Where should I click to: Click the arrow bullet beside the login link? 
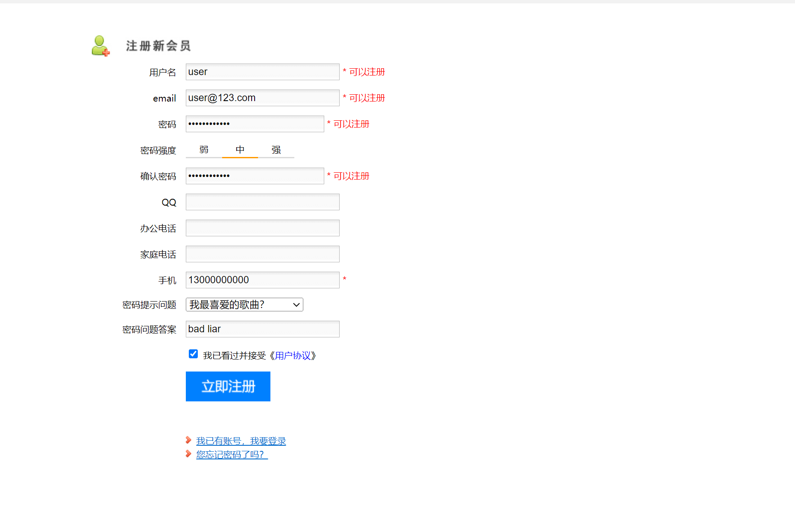[188, 440]
